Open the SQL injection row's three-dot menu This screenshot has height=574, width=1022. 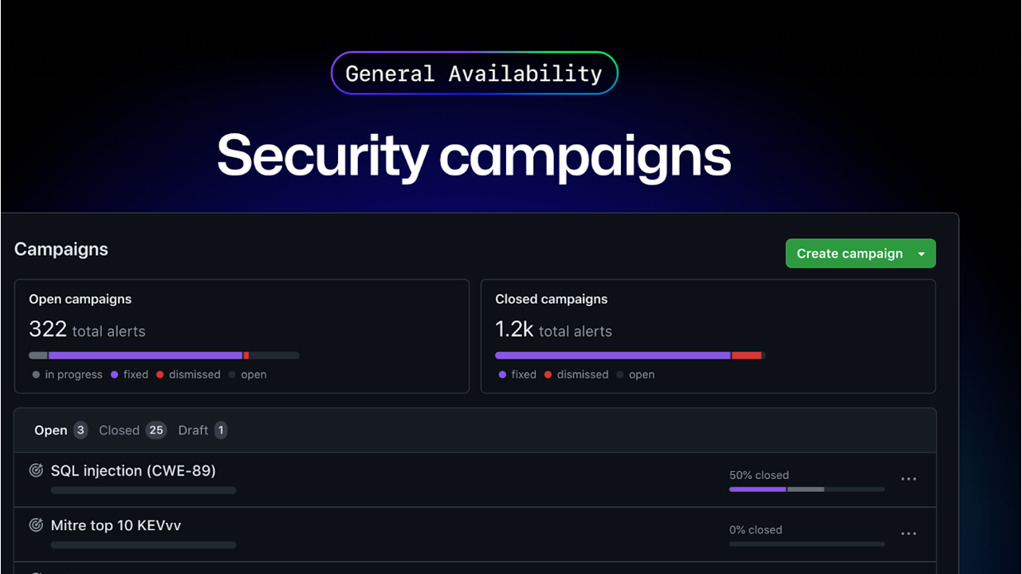(908, 479)
